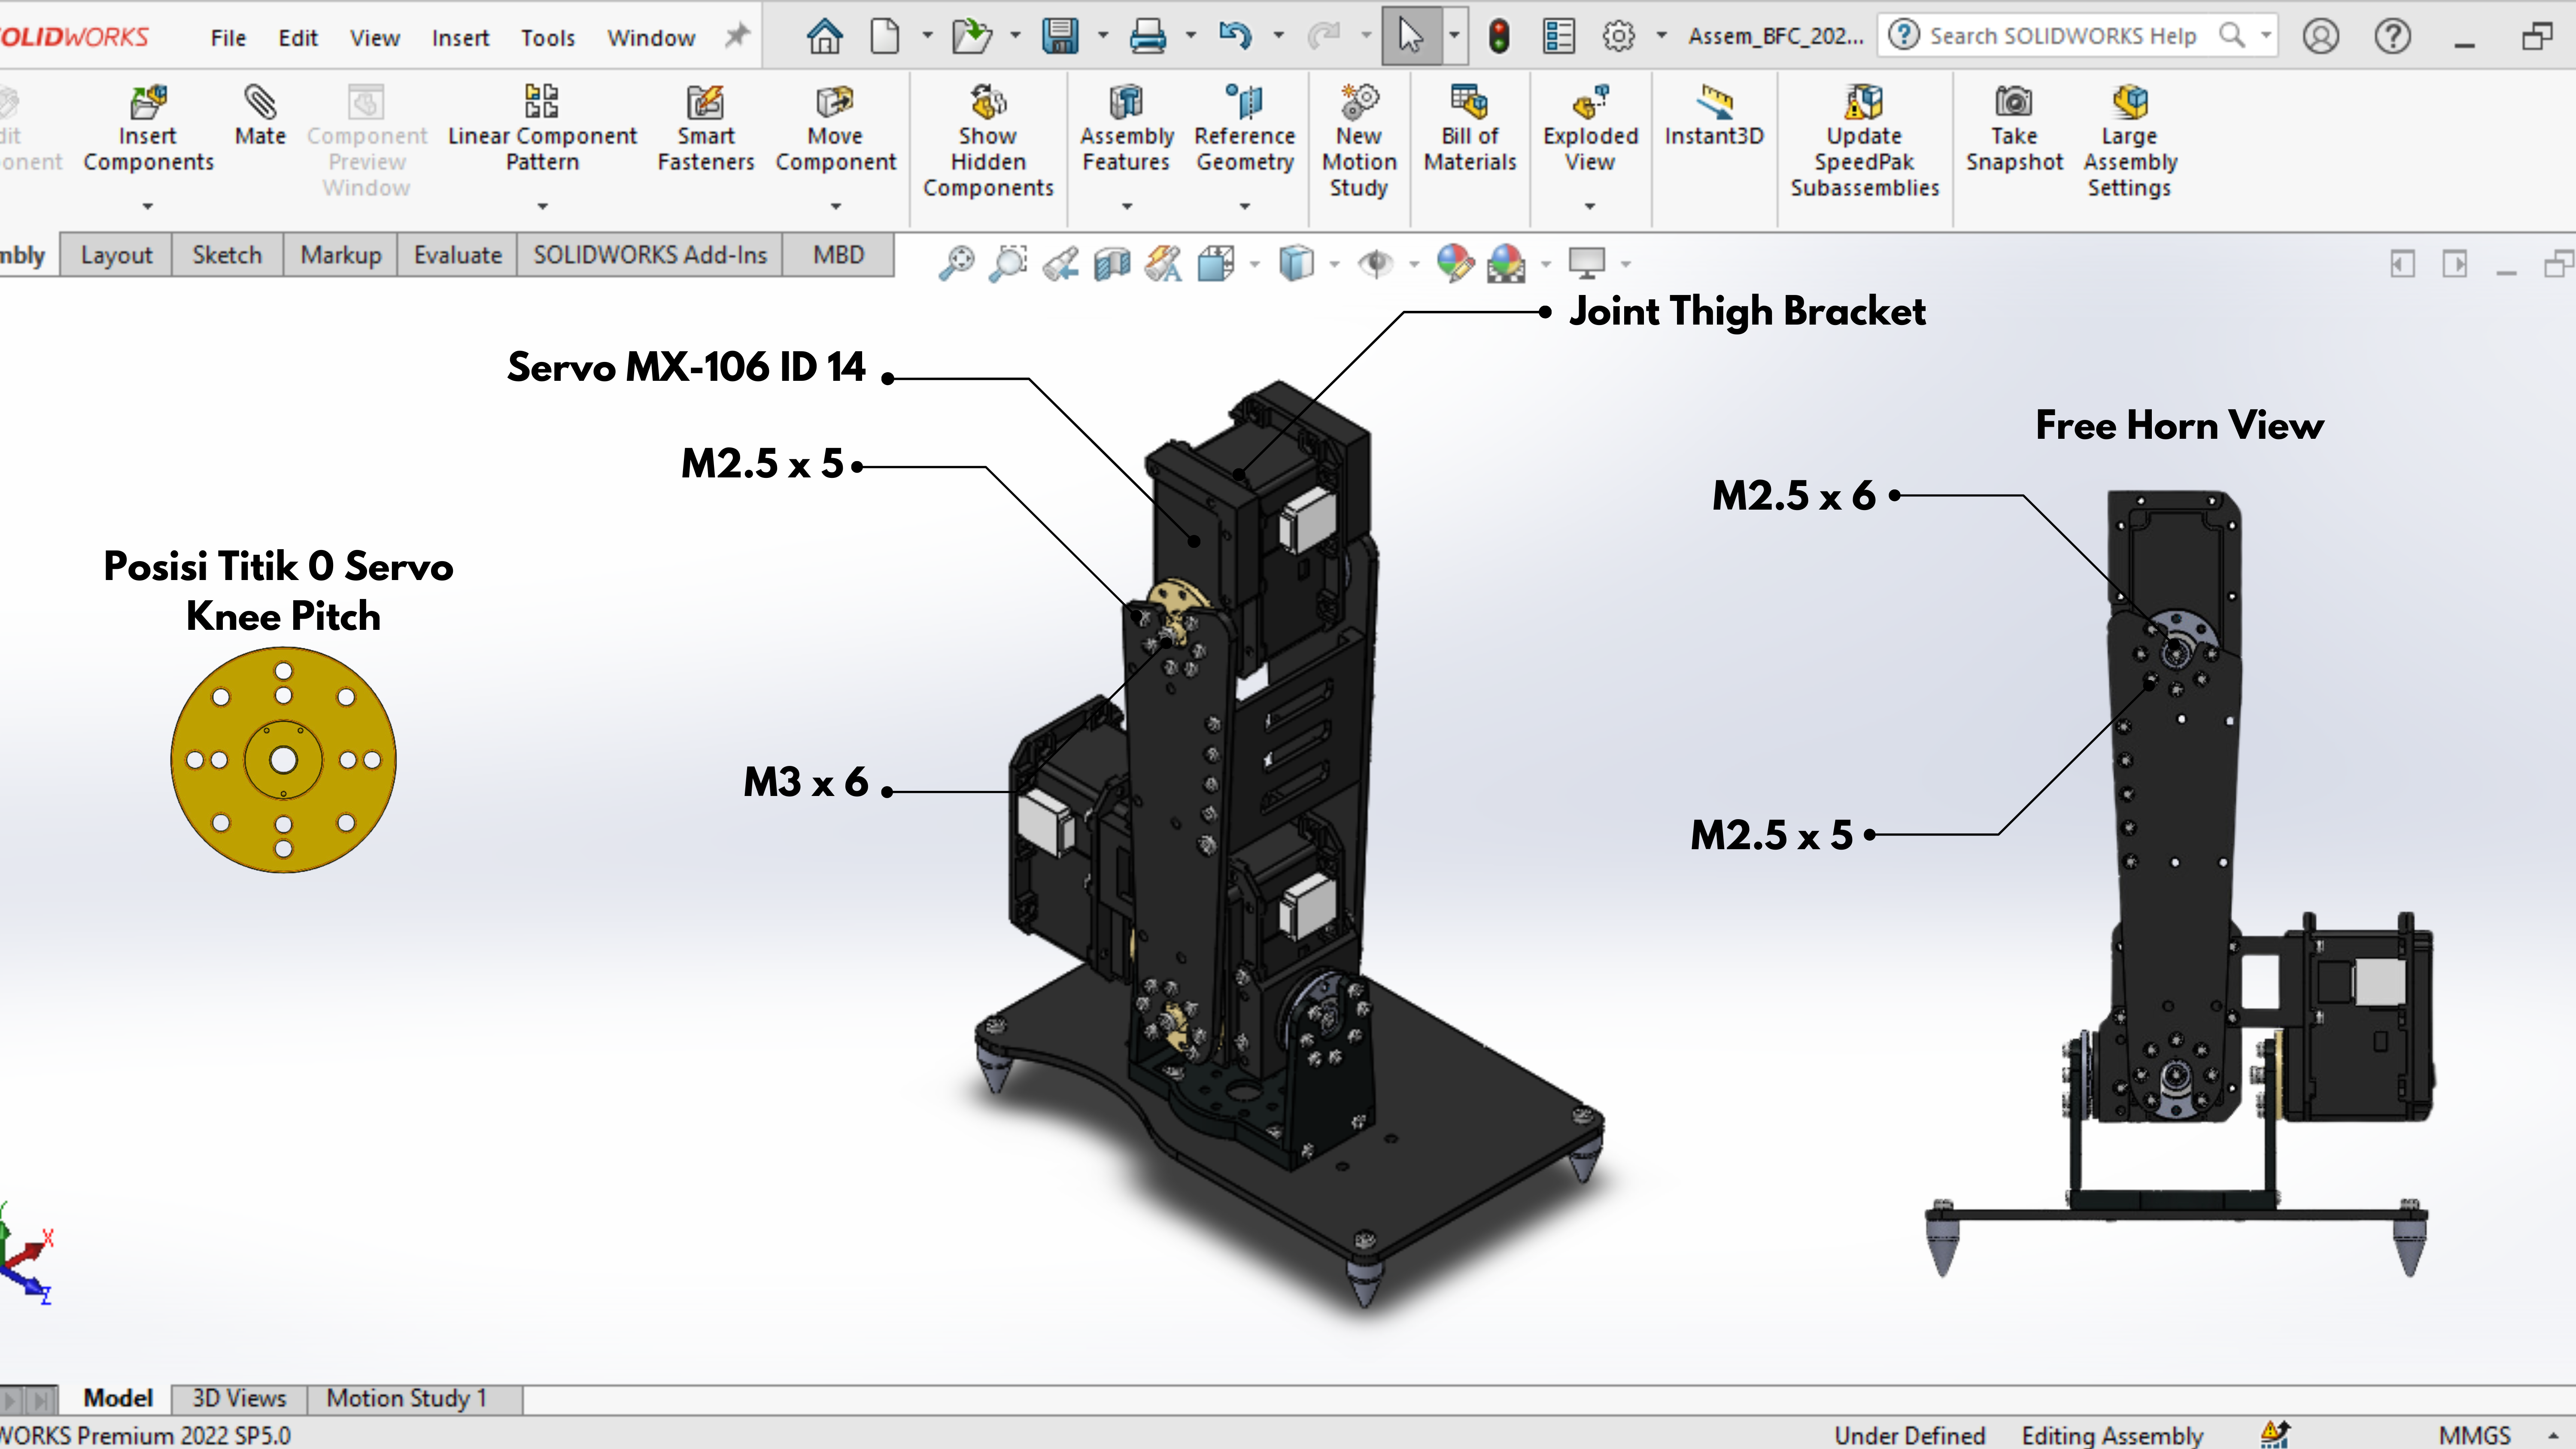Switch to the Sketch tab
This screenshot has height=1449, width=2576.
[x=227, y=255]
